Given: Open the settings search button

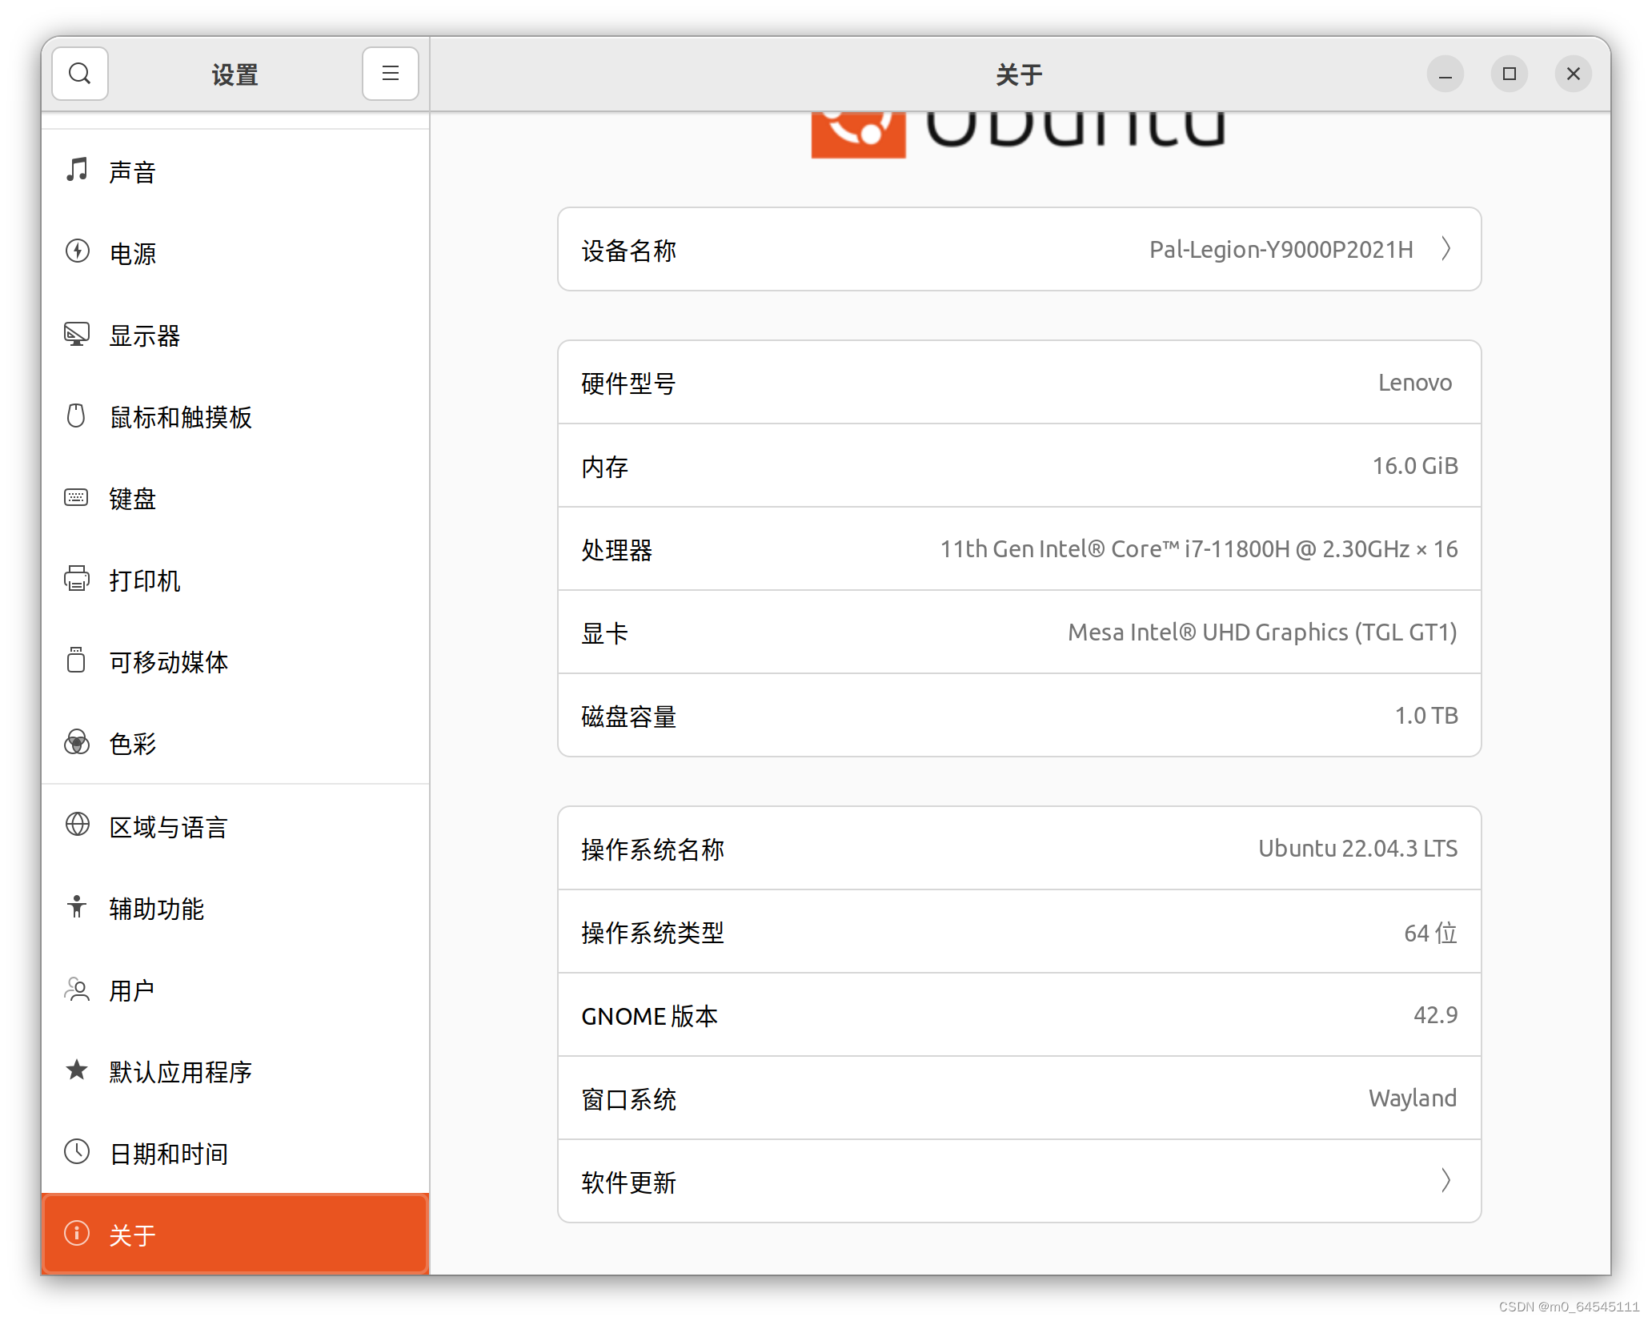Looking at the screenshot, I should point(79,74).
